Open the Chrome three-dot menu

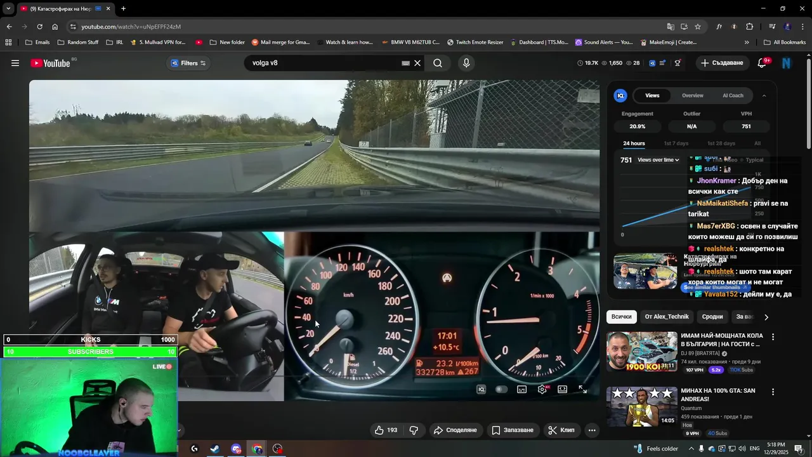(x=802, y=27)
